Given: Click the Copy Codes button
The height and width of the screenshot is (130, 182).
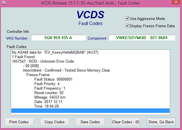Looking at the screenshot, I should point(54,122).
